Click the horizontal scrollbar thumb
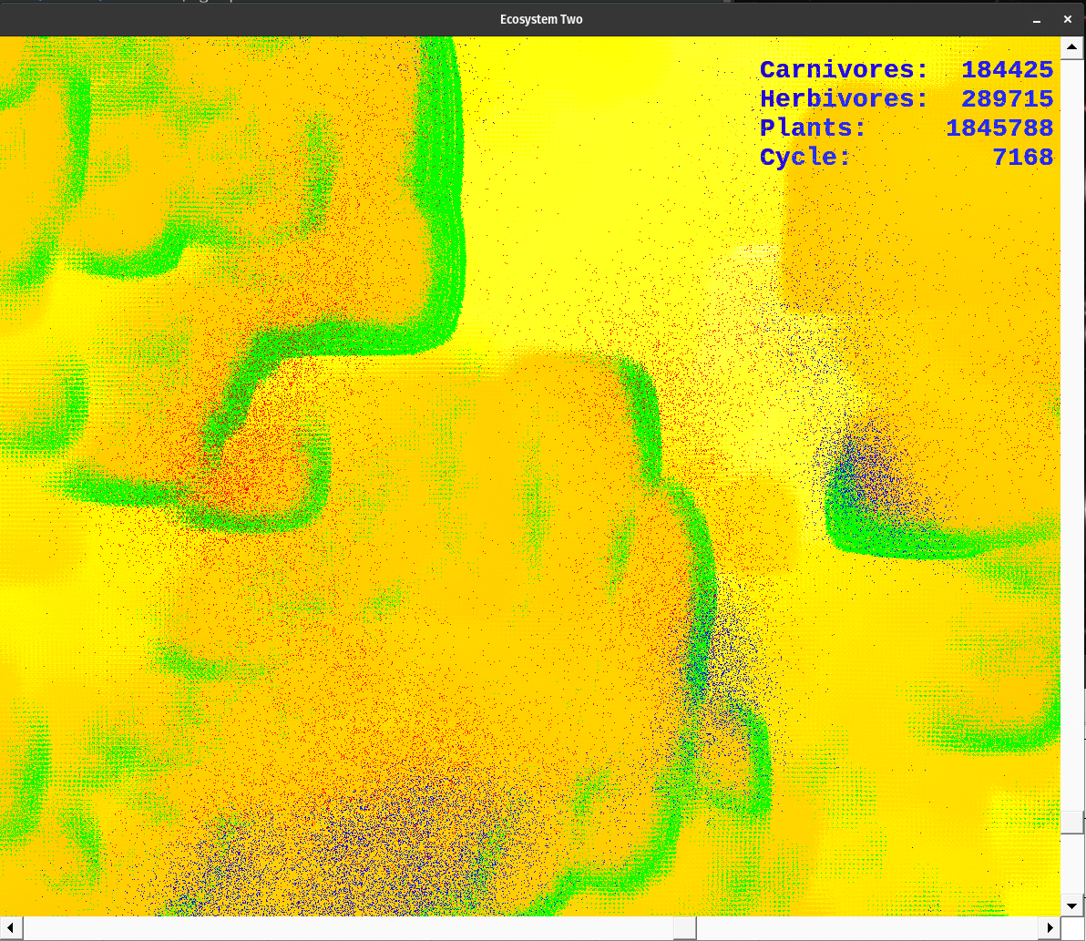Screen dimensions: 1086x941 (x=685, y=928)
